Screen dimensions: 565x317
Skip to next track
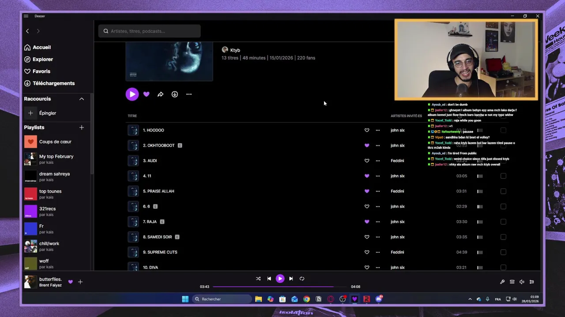pyautogui.click(x=291, y=279)
